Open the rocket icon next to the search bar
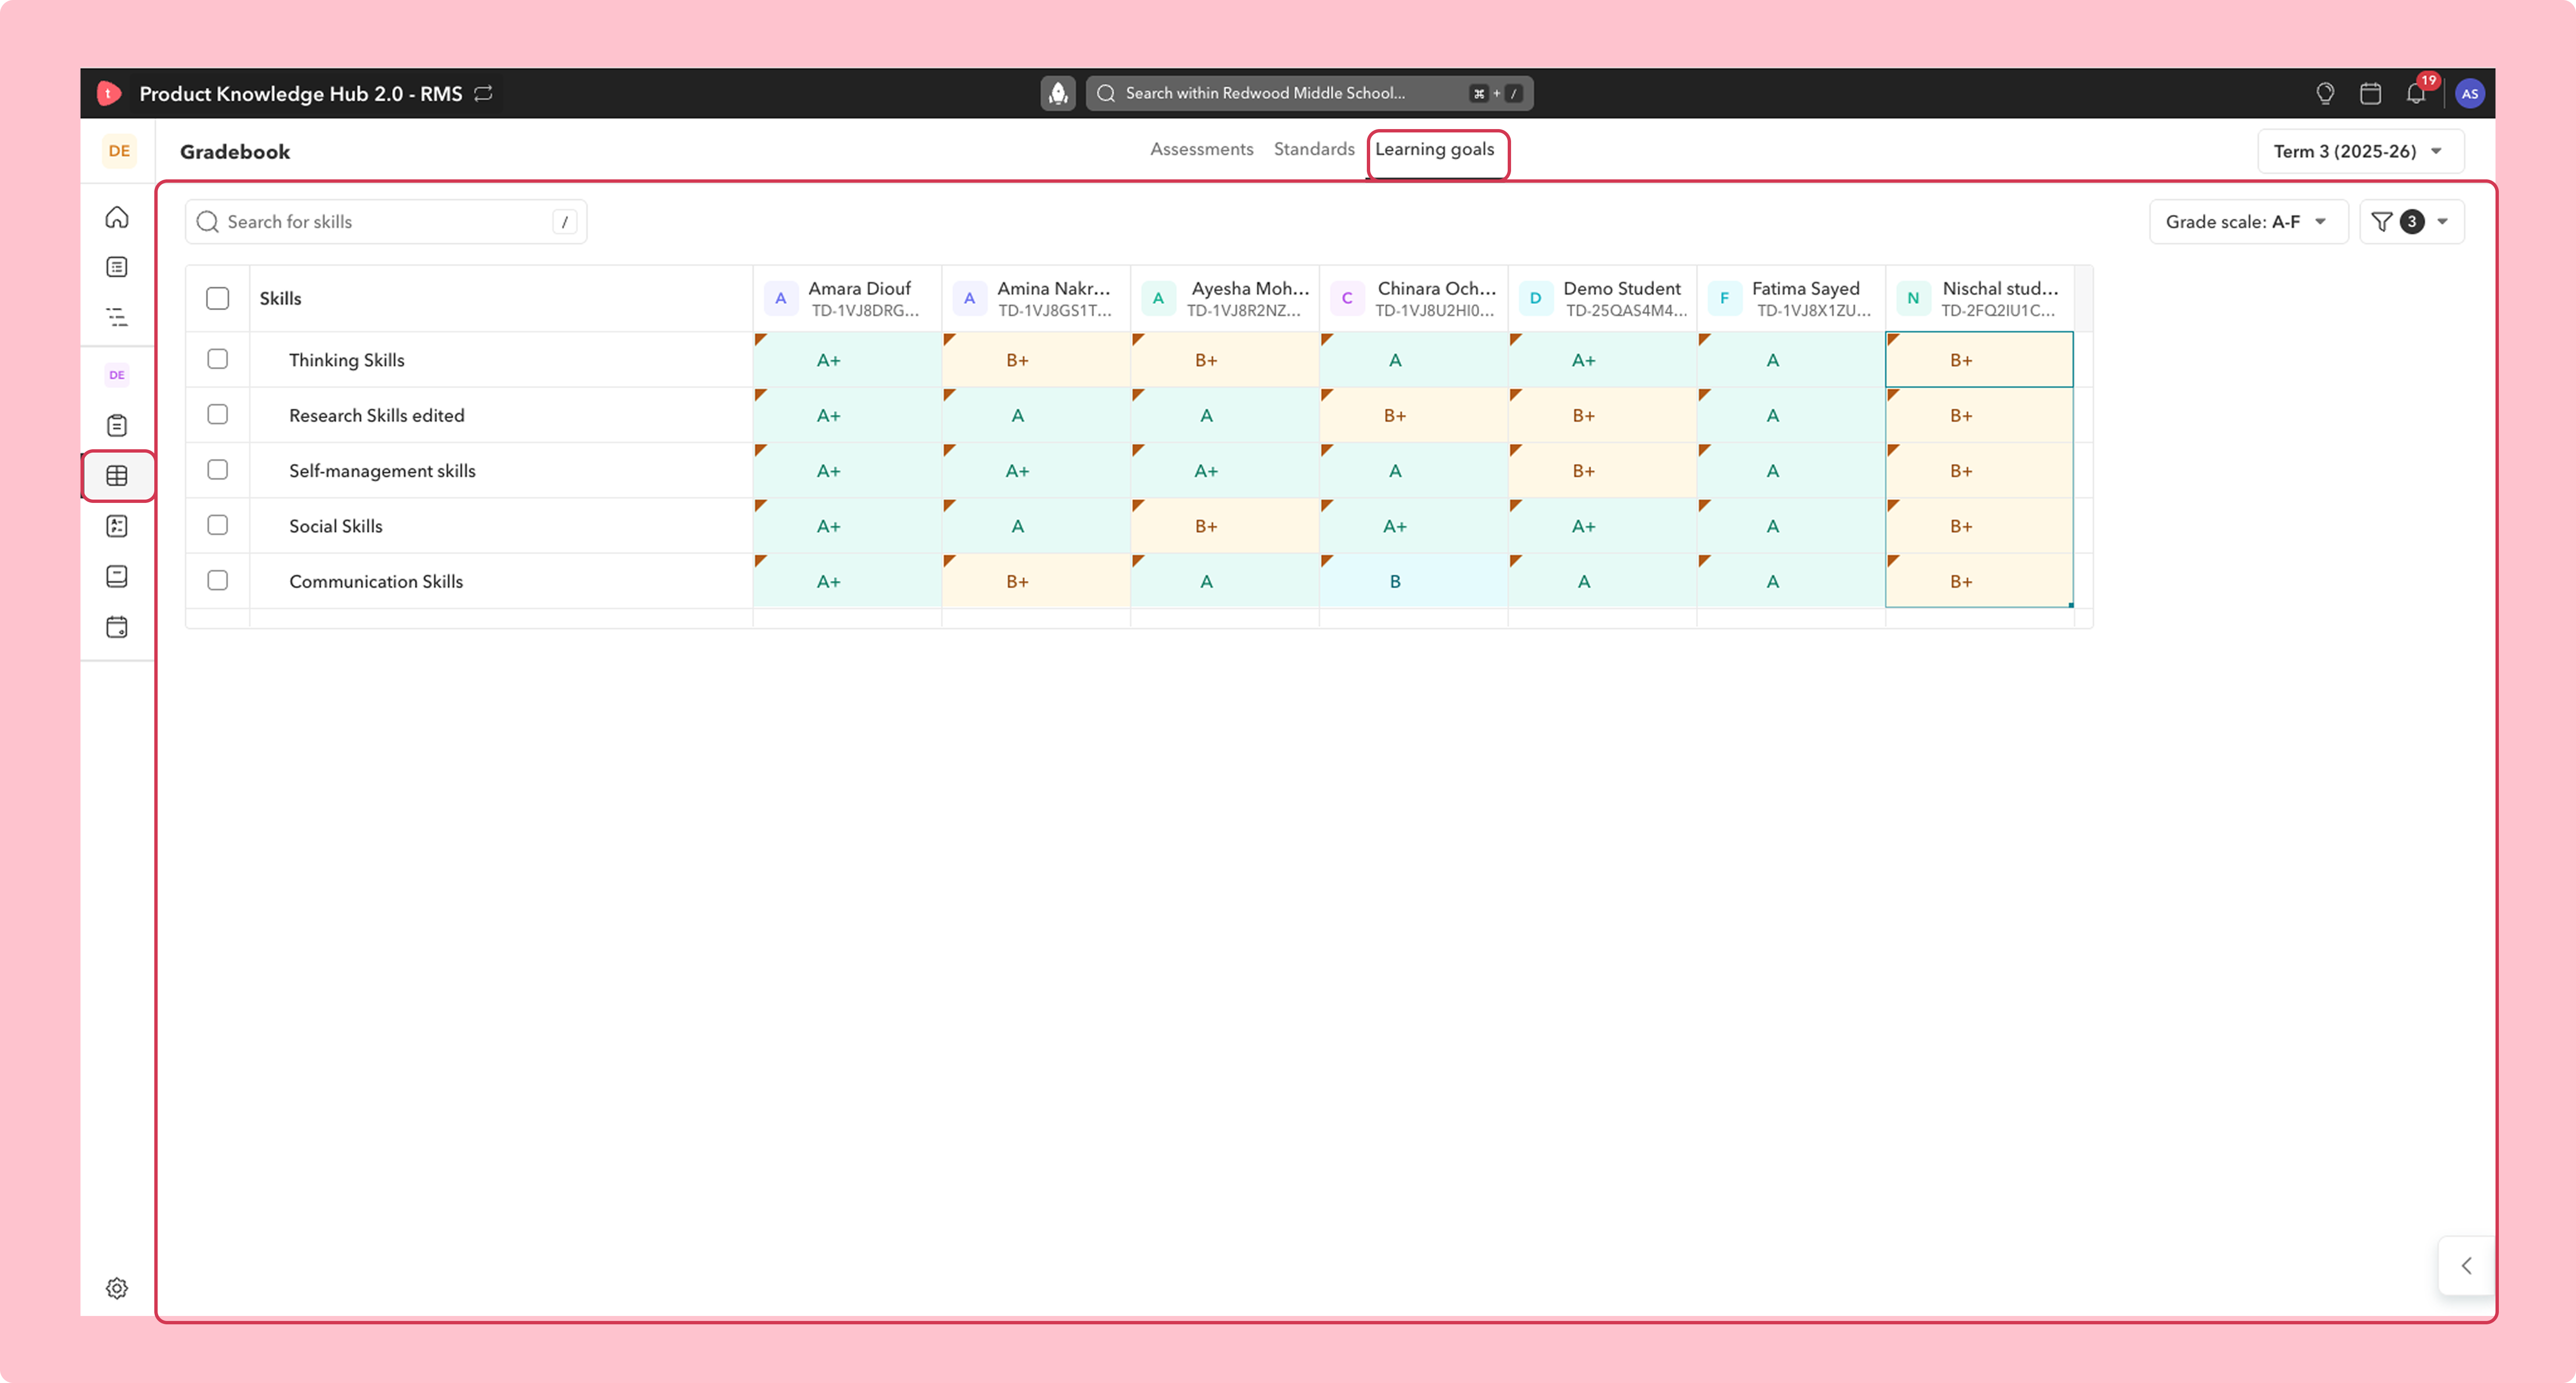 (x=1058, y=93)
